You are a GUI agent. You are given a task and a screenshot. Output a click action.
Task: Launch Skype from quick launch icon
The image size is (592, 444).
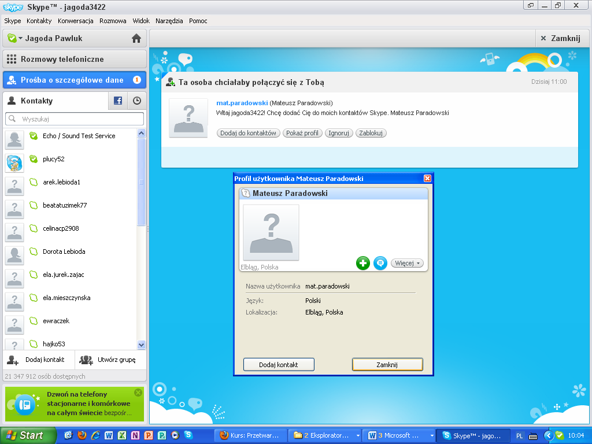pyautogui.click(x=188, y=435)
